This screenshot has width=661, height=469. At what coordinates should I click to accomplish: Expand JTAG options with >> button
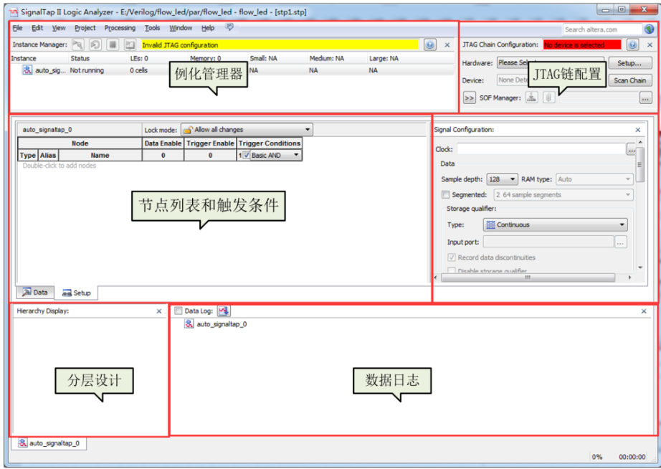click(469, 98)
